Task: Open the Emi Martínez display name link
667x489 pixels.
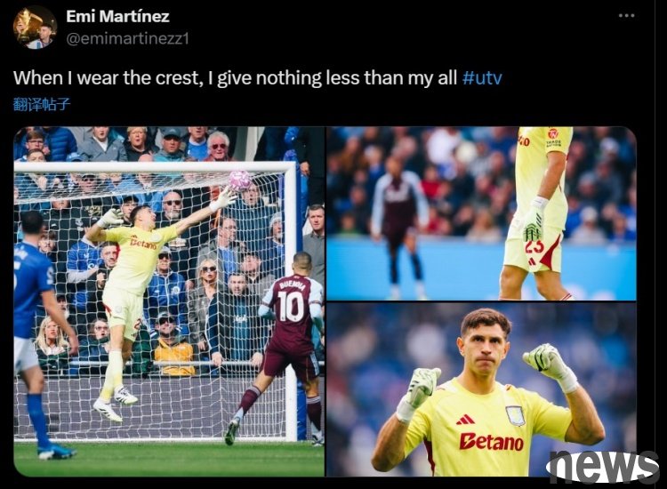Action: click(117, 17)
